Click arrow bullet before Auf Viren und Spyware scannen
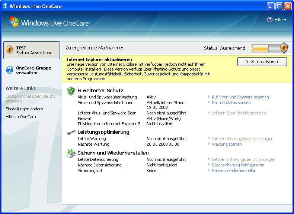This screenshot has width=294, height=214. 209,97
